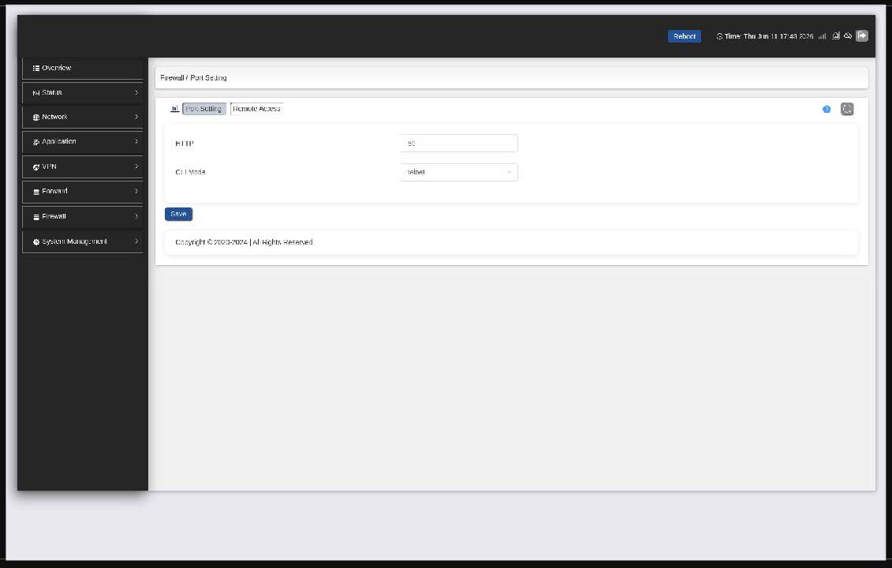The width and height of the screenshot is (892, 568).
Task: Click the blue help question icon
Action: coord(827,110)
